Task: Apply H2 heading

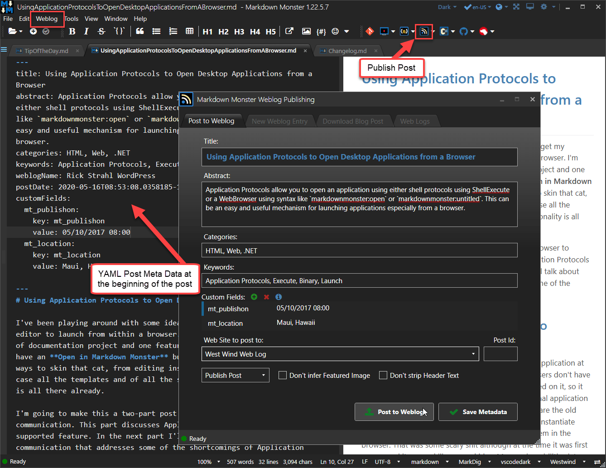Action: [223, 31]
